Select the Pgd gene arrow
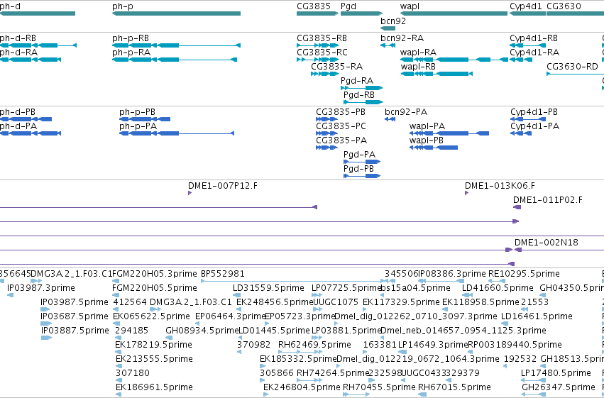604x398 pixels. tap(362, 13)
